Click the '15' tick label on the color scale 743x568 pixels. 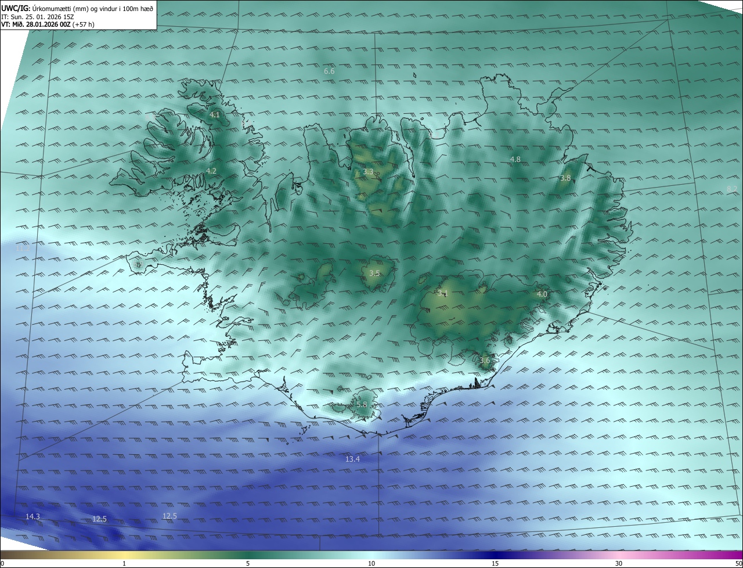(x=495, y=563)
